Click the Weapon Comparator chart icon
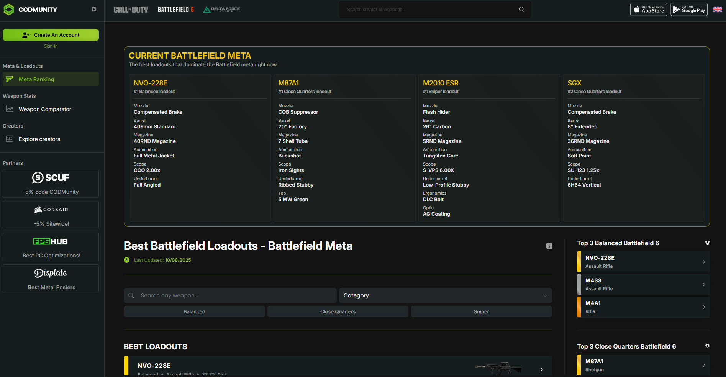This screenshot has height=377, width=726. coord(10,109)
